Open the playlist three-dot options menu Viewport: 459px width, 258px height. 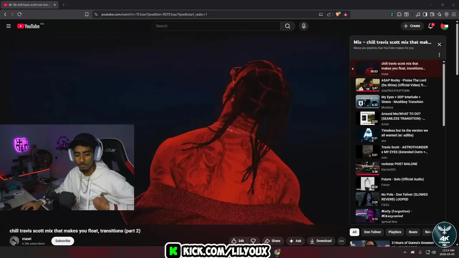click(439, 55)
